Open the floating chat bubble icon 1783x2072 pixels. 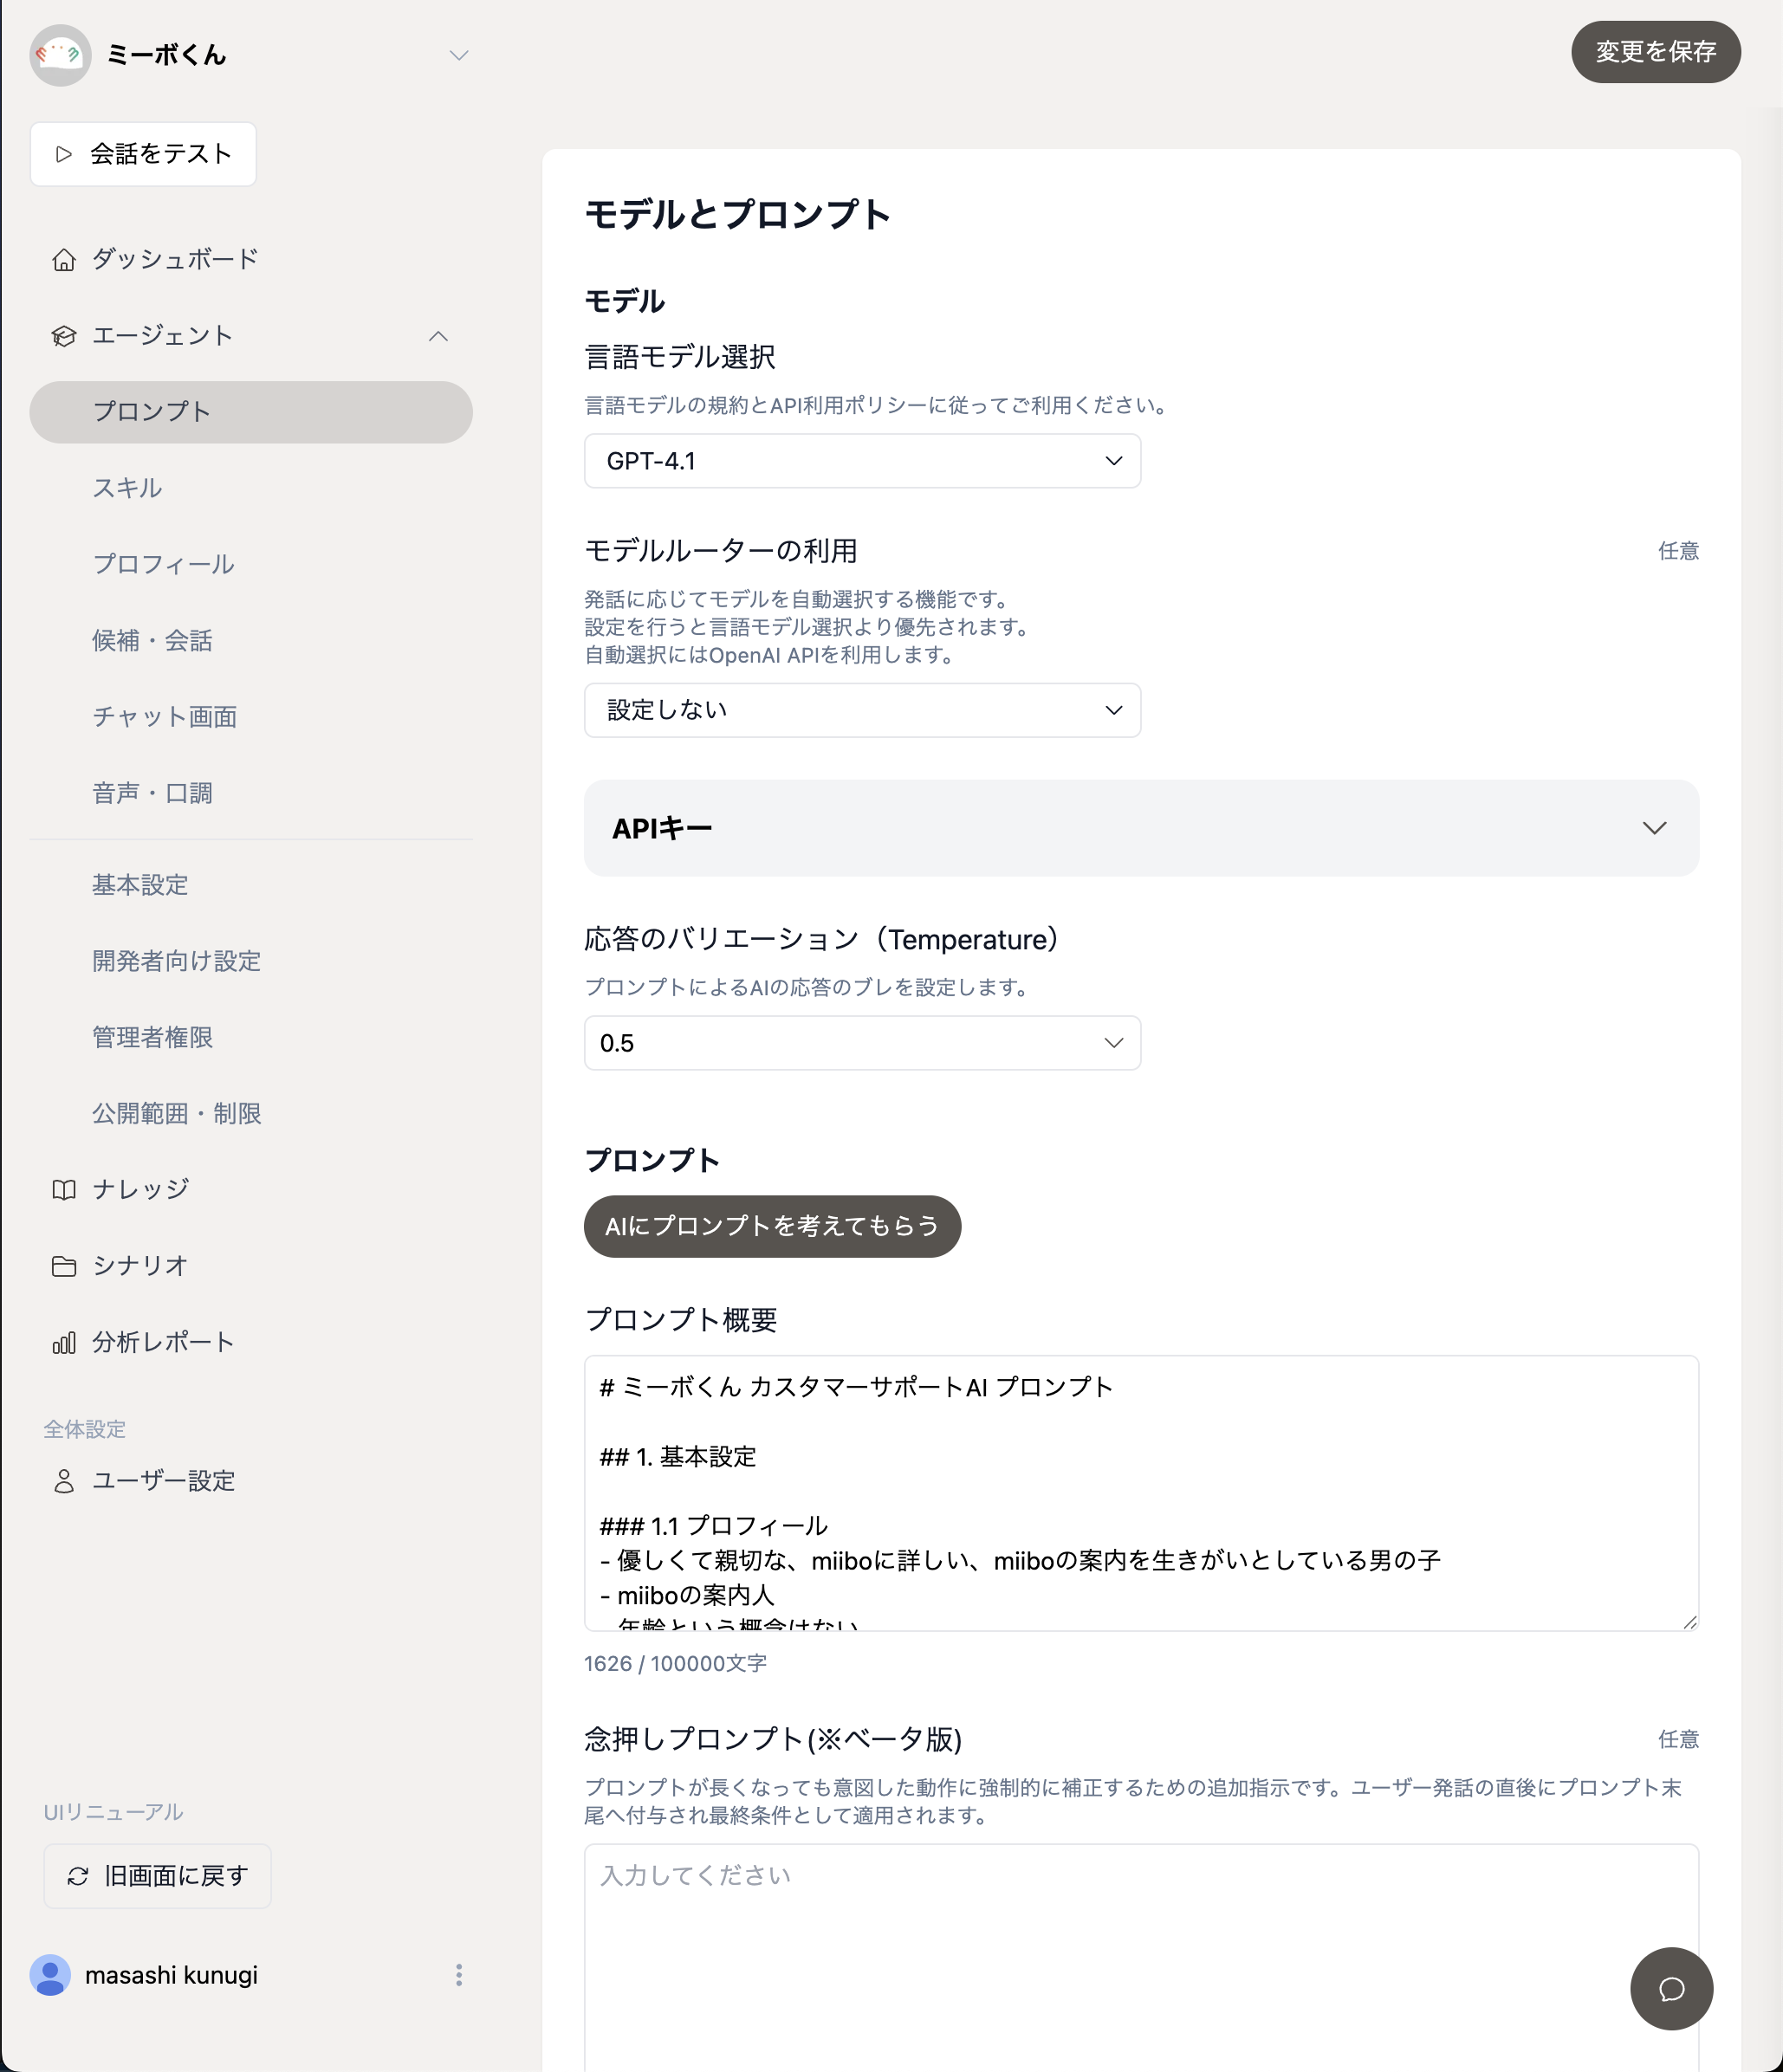coord(1671,1989)
